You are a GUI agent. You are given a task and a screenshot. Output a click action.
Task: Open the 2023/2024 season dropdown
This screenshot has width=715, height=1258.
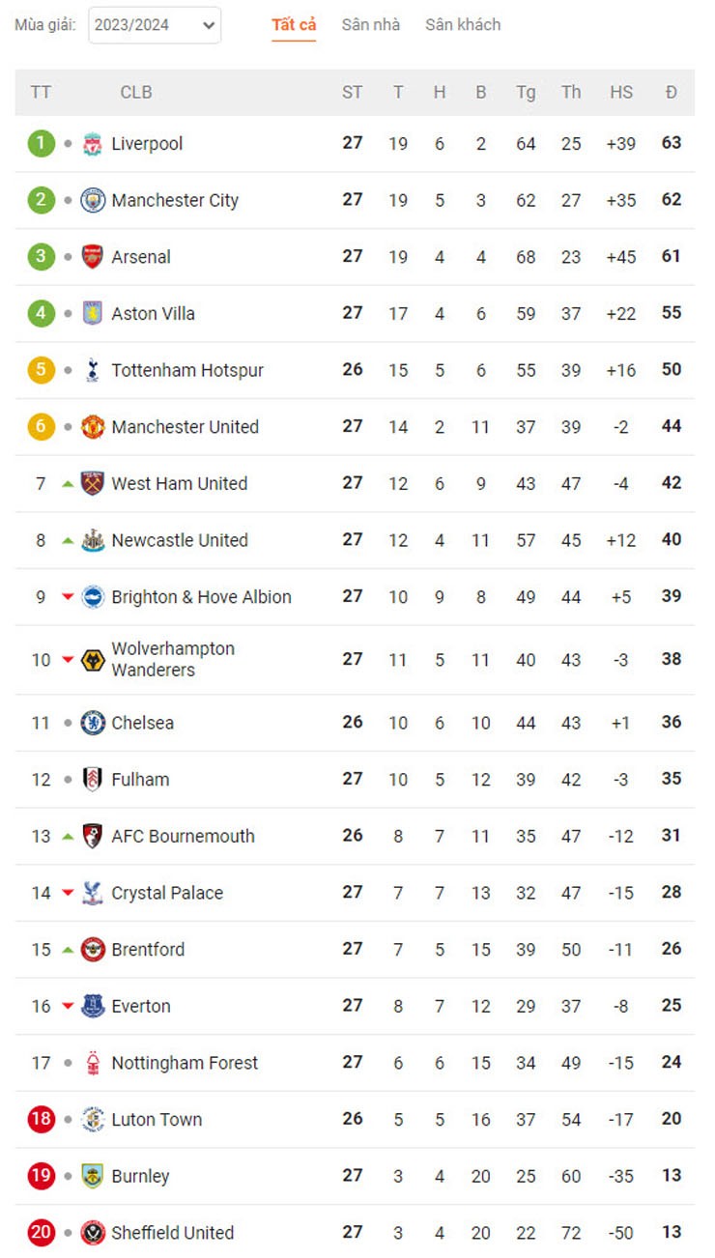pos(155,26)
